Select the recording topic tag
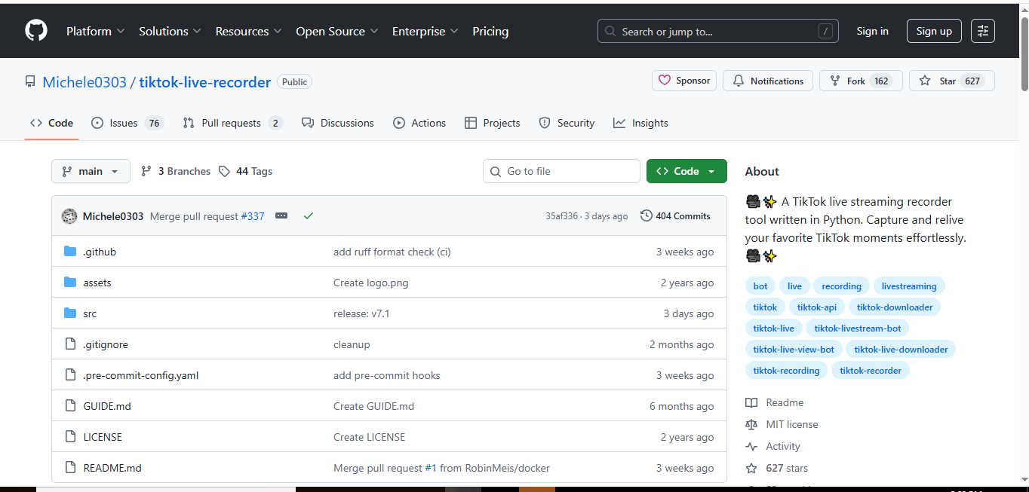 coord(841,286)
